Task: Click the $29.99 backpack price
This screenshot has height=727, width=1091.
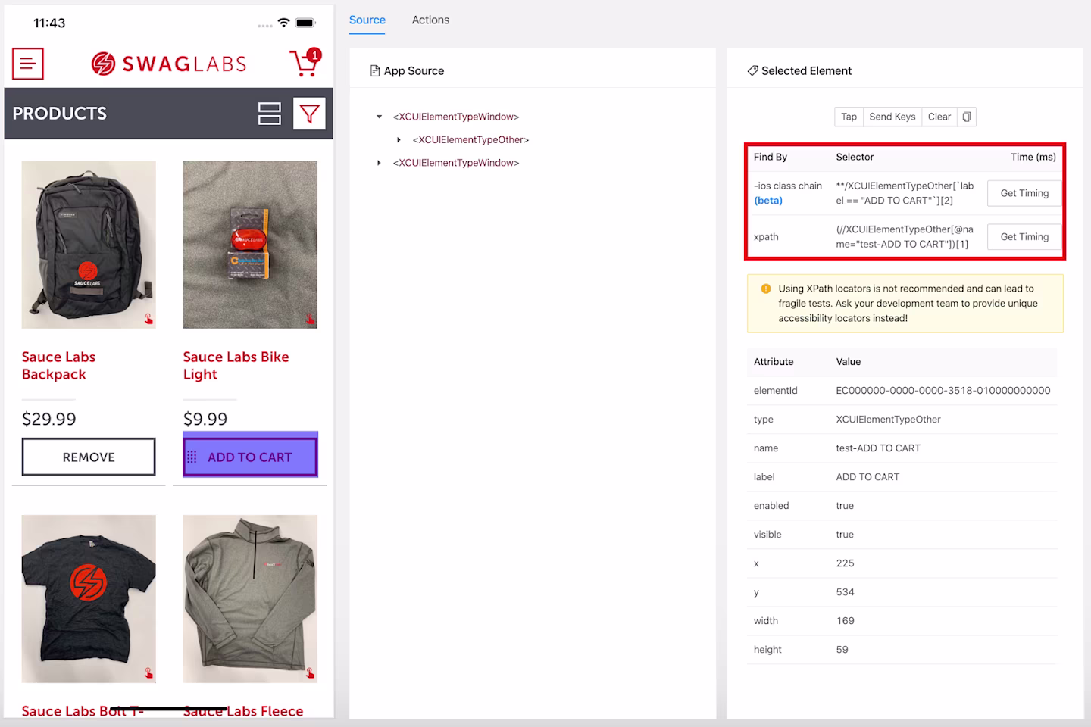Action: (x=49, y=419)
